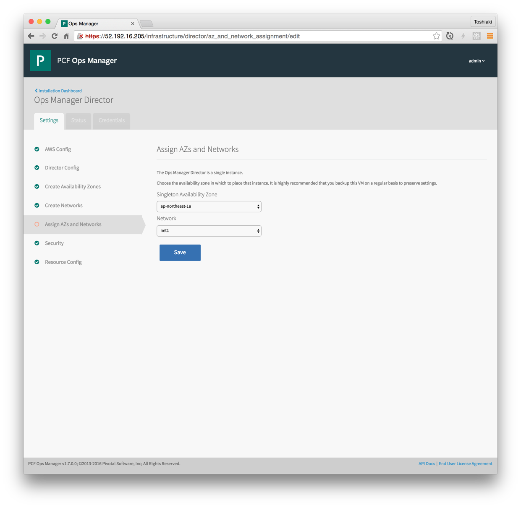
Task: Reload the page with refresh icon
Action: point(55,36)
